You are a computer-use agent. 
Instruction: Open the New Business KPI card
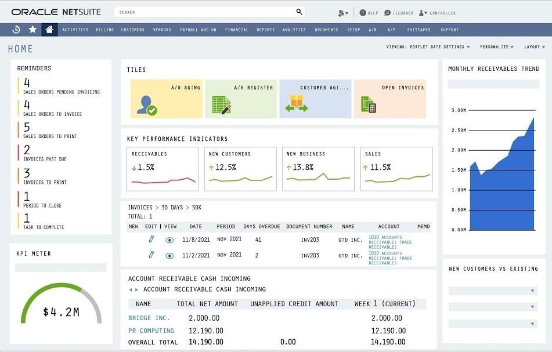coord(318,169)
